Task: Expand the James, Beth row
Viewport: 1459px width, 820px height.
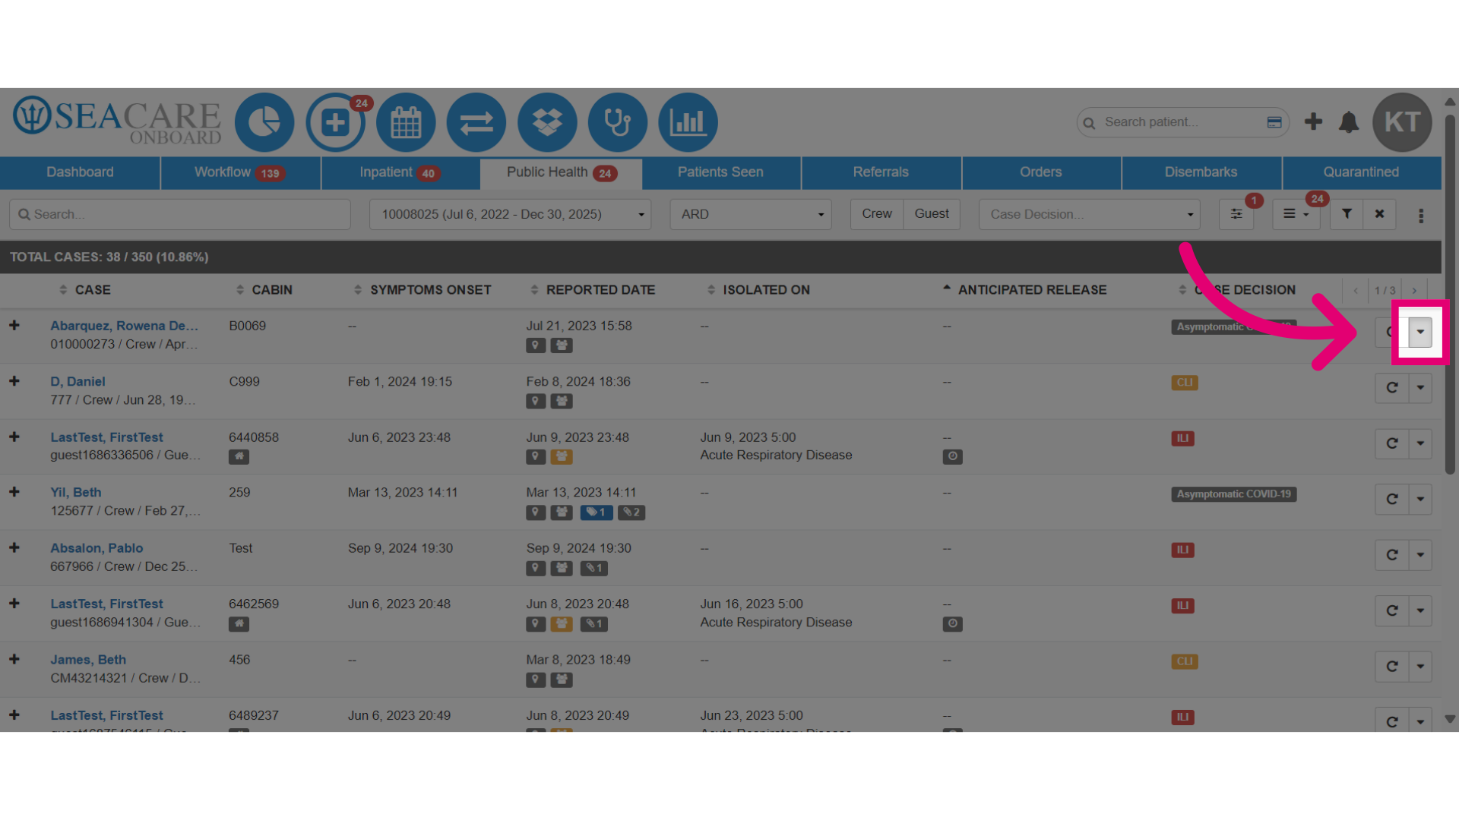Action: click(14, 659)
